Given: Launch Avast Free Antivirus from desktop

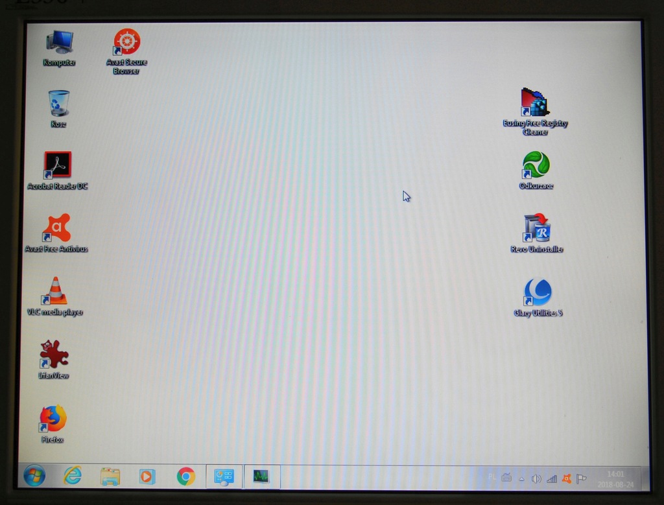Looking at the screenshot, I should (56, 233).
